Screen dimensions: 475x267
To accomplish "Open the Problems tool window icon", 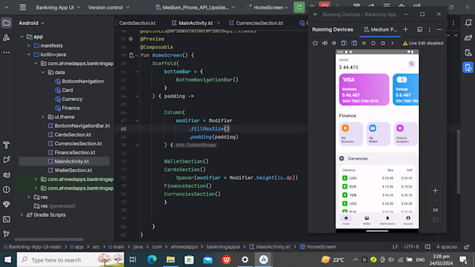I will pos(6,190).
